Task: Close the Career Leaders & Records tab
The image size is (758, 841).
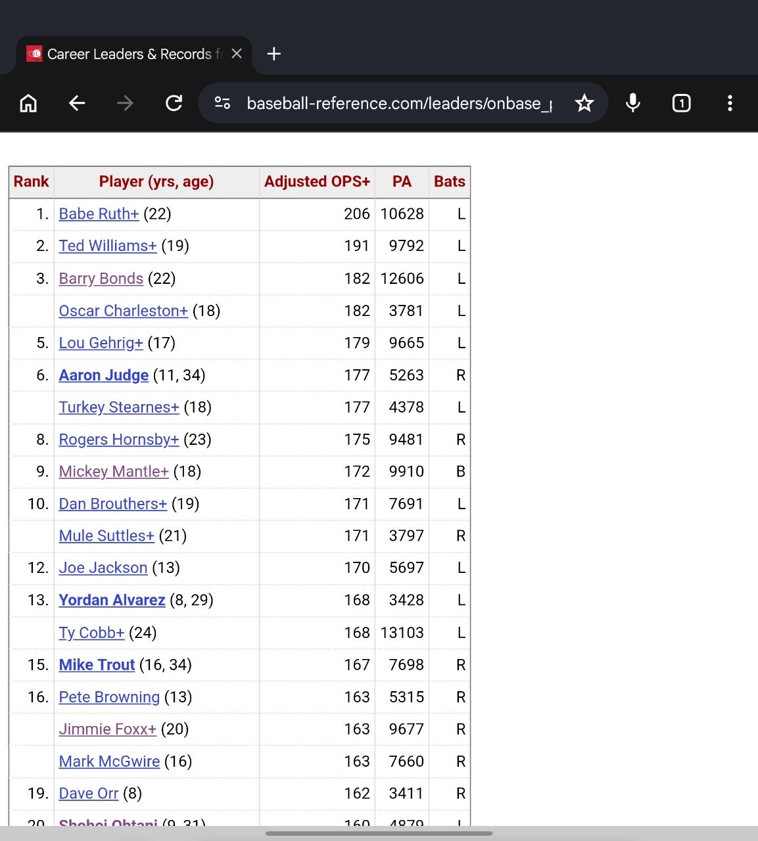Action: (237, 54)
